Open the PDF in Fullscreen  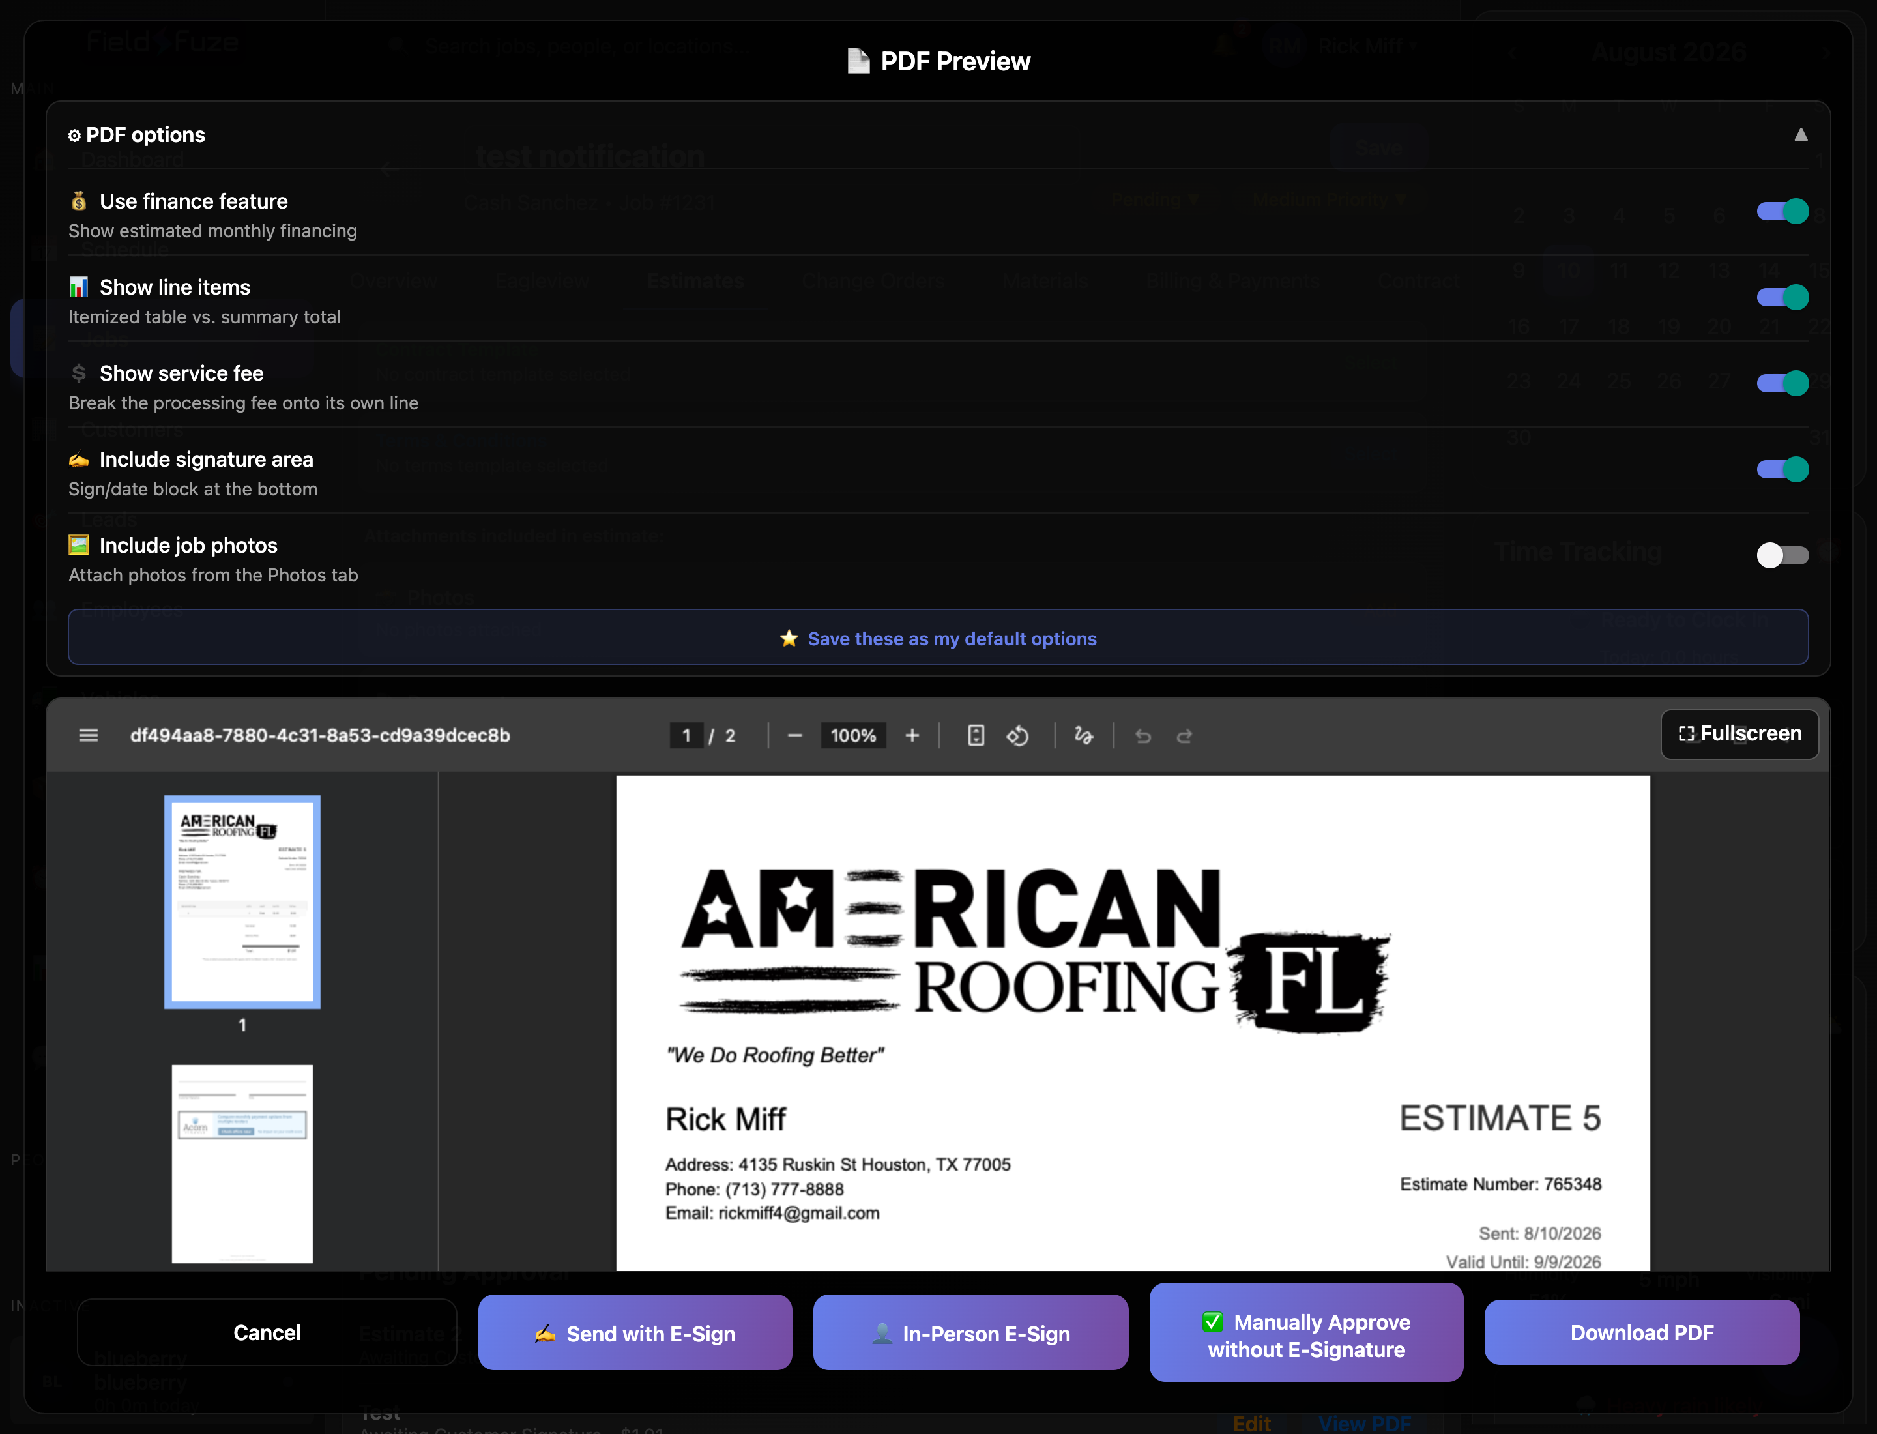tap(1739, 734)
